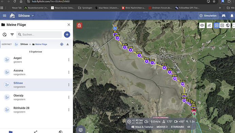Select waypoint 11 on the map
This screenshot has height=133, width=235.
pyautogui.click(x=183, y=84)
